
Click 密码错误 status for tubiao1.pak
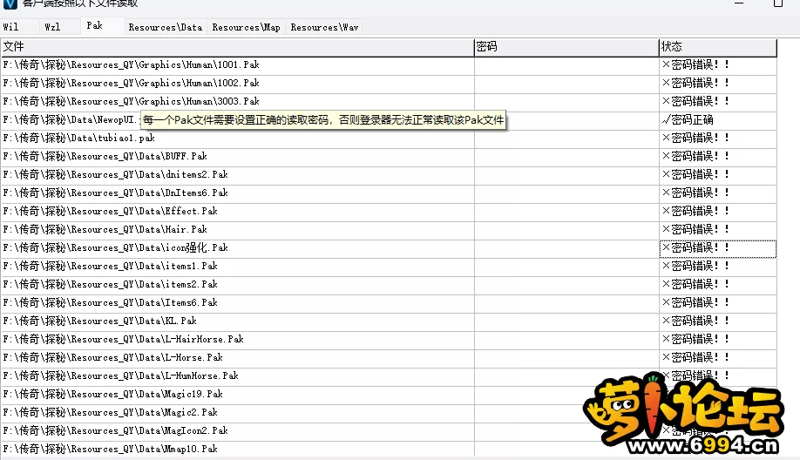(x=718, y=139)
